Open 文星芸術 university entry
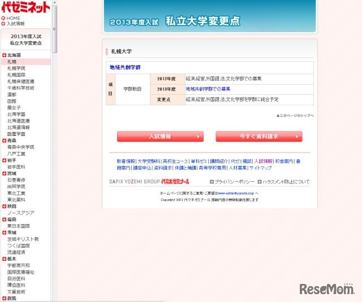Screen dimensions: 362x302 coord(16,292)
